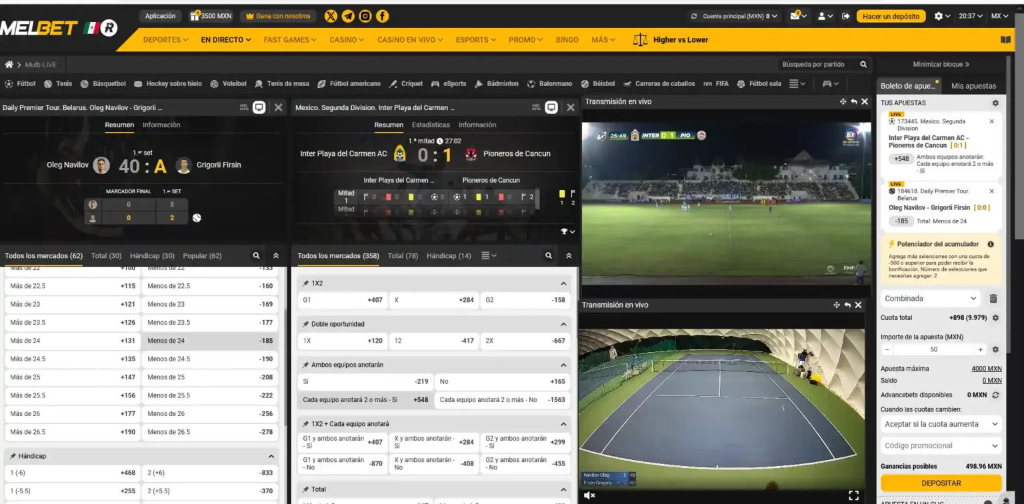Open stake amount settings gear
Image resolution: width=1024 pixels, height=504 pixels.
(x=996, y=349)
